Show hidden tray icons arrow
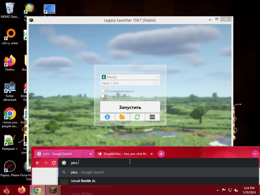The image size is (260, 195). tap(218, 190)
